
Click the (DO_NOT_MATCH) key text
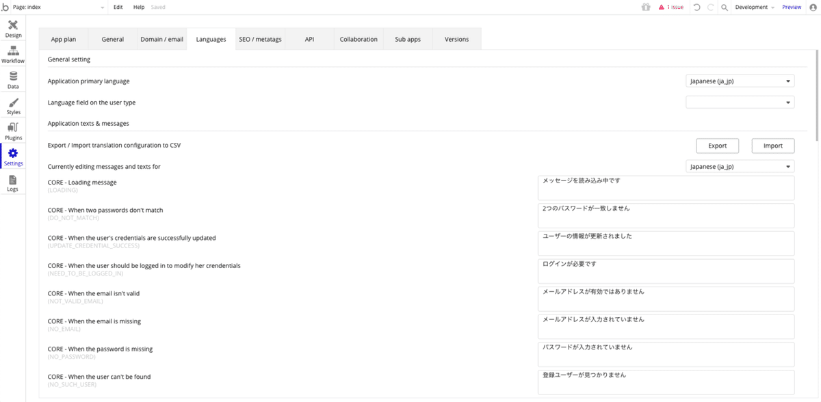coord(73,218)
